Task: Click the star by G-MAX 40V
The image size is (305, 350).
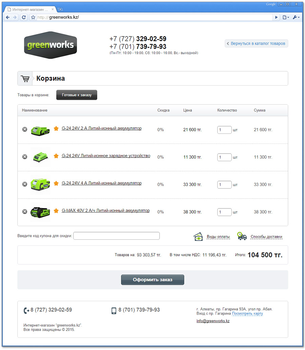Action: [x=56, y=210]
